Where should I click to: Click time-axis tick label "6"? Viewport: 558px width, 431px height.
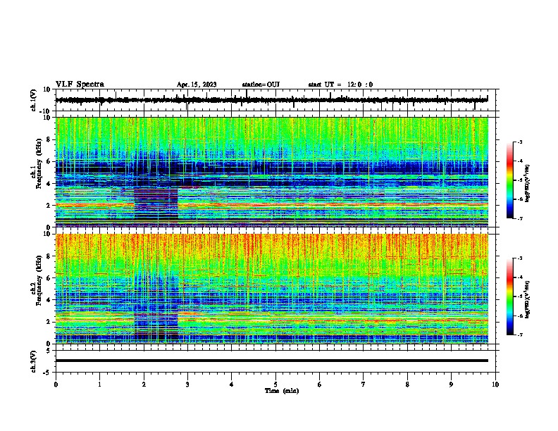tap(320, 385)
